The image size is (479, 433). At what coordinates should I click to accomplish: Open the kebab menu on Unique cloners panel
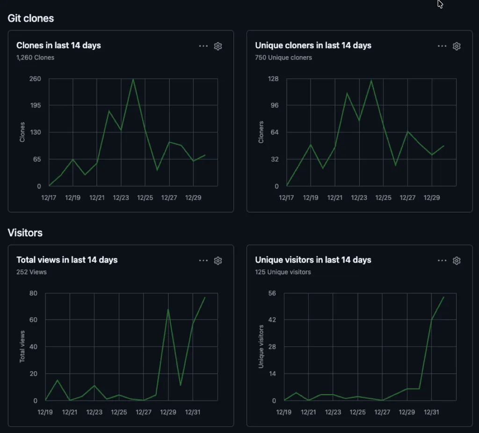pyautogui.click(x=442, y=46)
